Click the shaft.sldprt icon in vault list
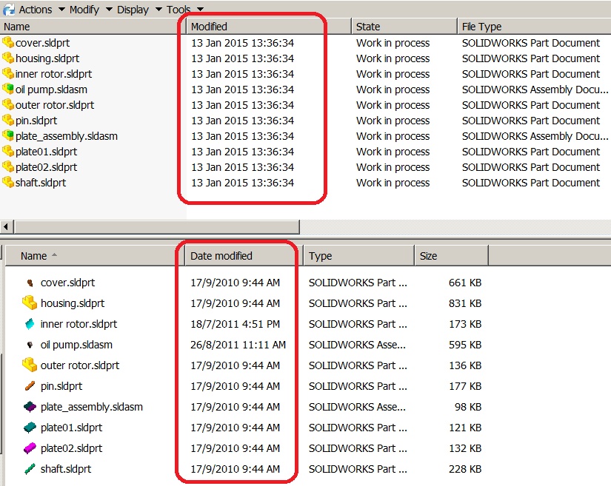Screen dimensions: 611x486 8,182
